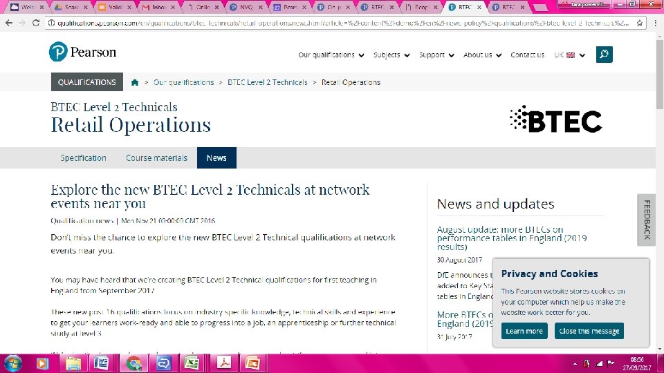Open the site search magnifier icon
The image size is (664, 373).
(604, 55)
